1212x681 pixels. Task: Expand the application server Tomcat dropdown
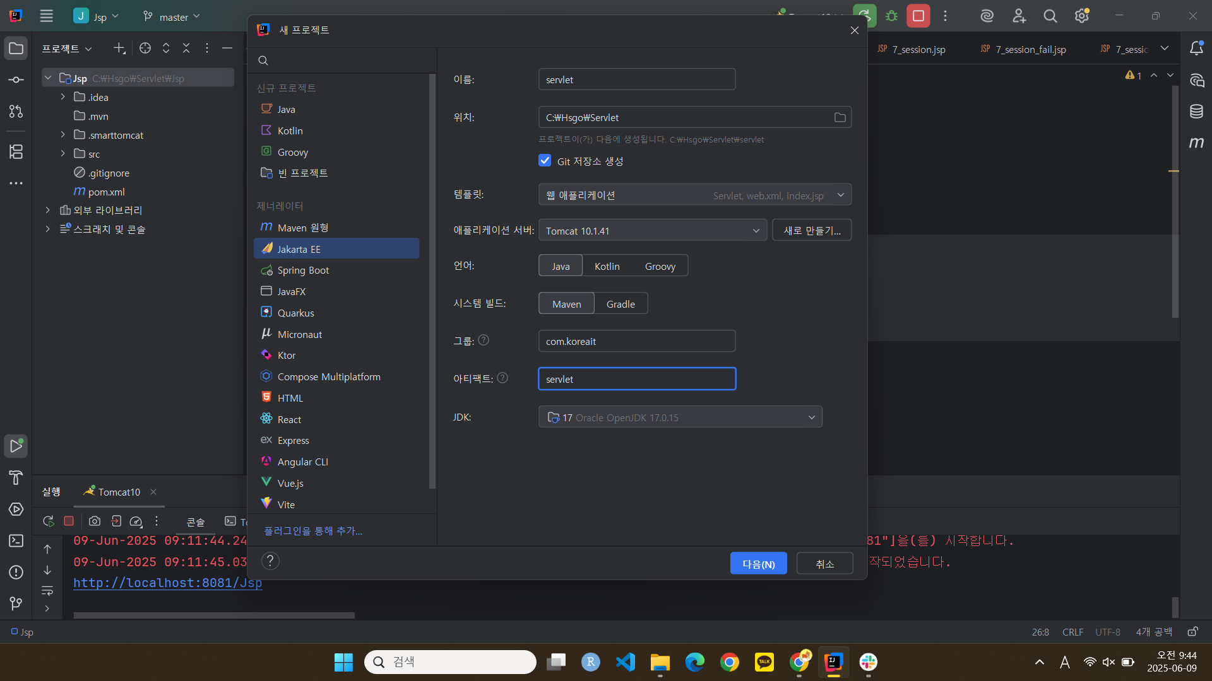[652, 231]
